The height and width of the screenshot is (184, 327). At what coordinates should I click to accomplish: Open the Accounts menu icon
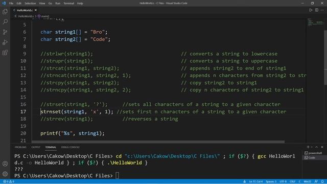(x=5, y=164)
